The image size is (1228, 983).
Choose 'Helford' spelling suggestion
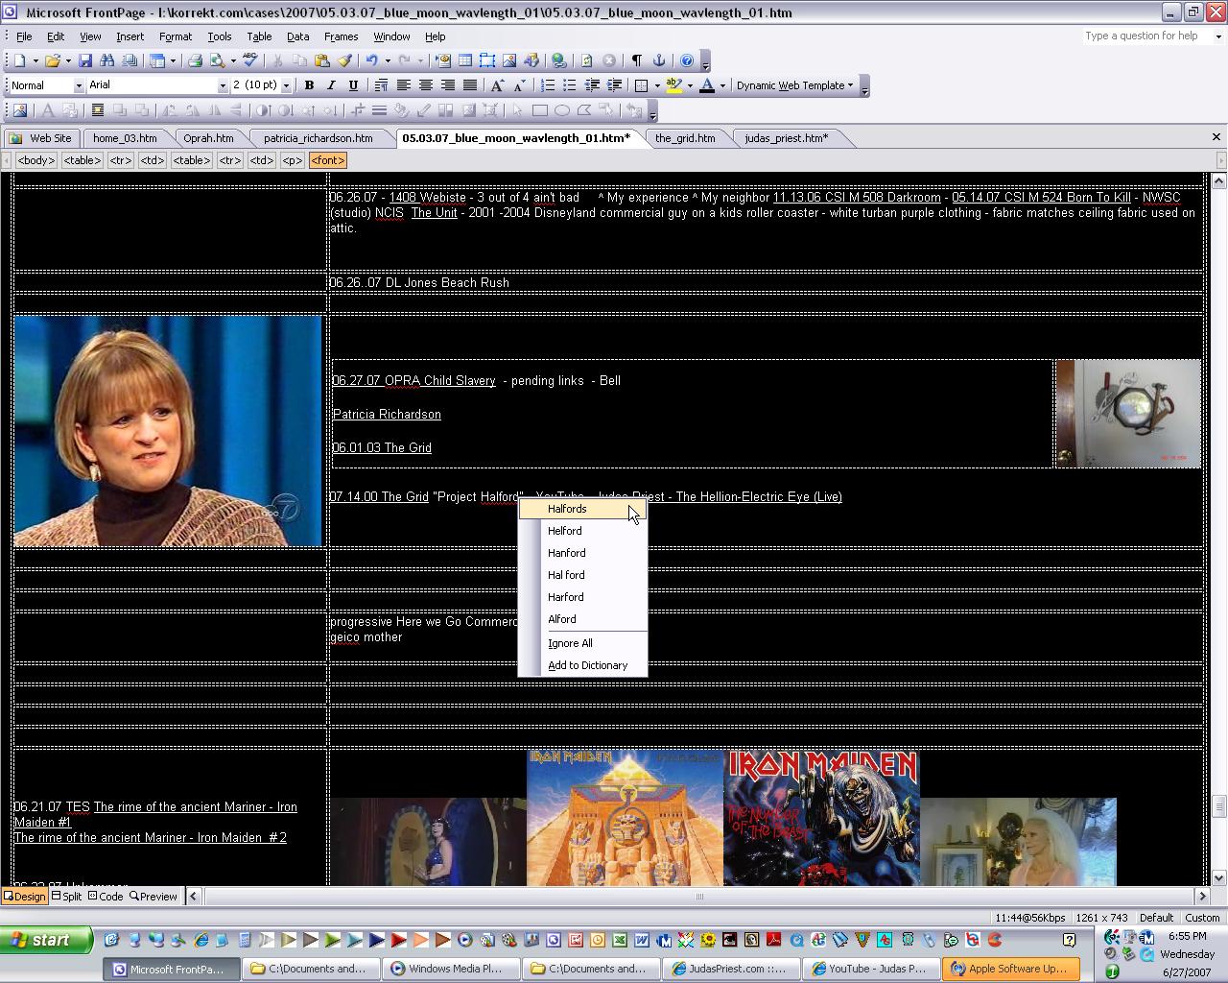click(564, 531)
